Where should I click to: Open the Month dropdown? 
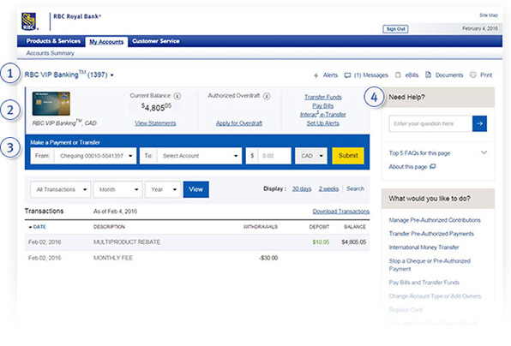pyautogui.click(x=117, y=189)
